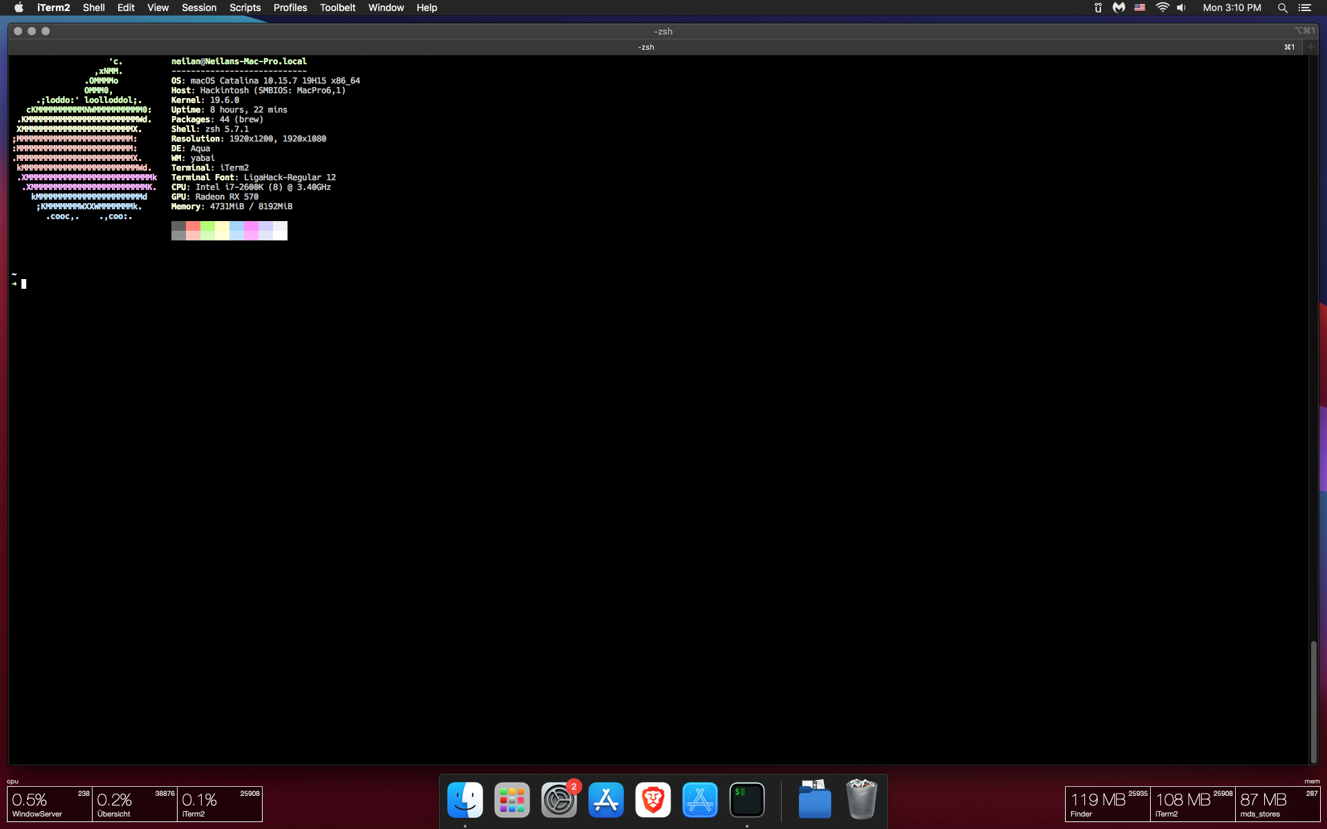Create a new tab with the + button

1311,47
